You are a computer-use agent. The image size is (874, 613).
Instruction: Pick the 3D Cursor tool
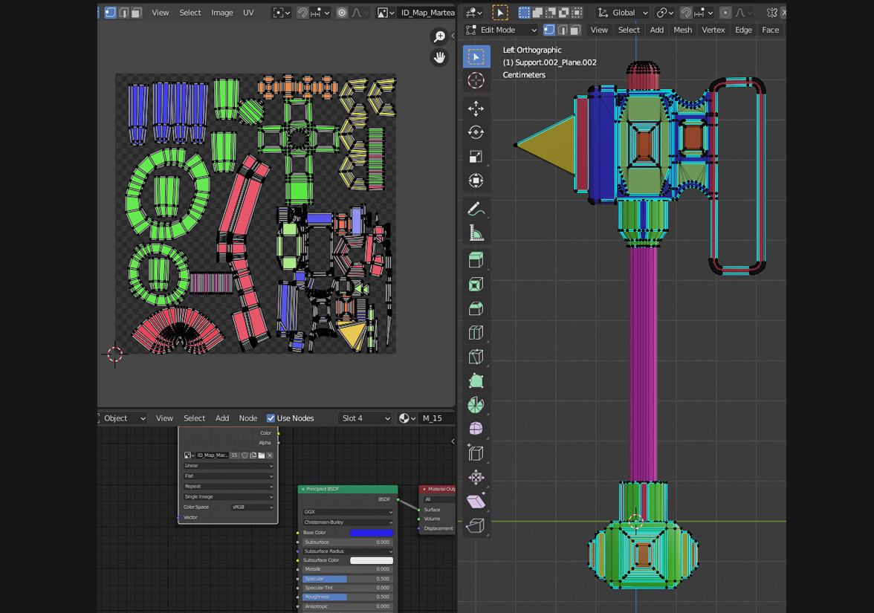click(x=476, y=80)
